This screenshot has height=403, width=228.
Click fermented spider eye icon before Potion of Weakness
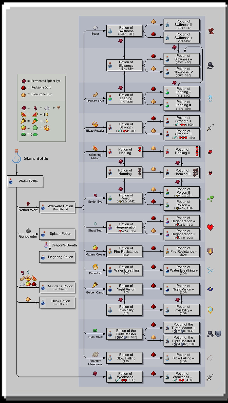coord(95,374)
